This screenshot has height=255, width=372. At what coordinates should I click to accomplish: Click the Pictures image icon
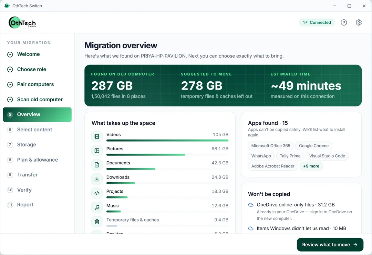[97, 151]
